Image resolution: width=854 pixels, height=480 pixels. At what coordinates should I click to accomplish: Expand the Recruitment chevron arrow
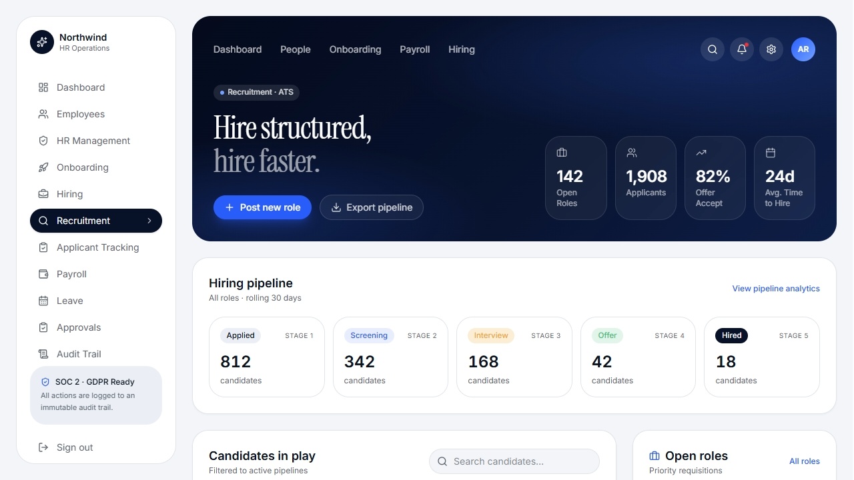[x=149, y=221]
